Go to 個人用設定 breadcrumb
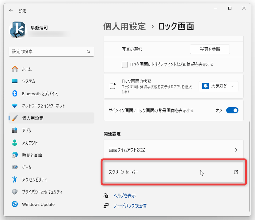The height and width of the screenshot is (220, 255). tap(124, 26)
